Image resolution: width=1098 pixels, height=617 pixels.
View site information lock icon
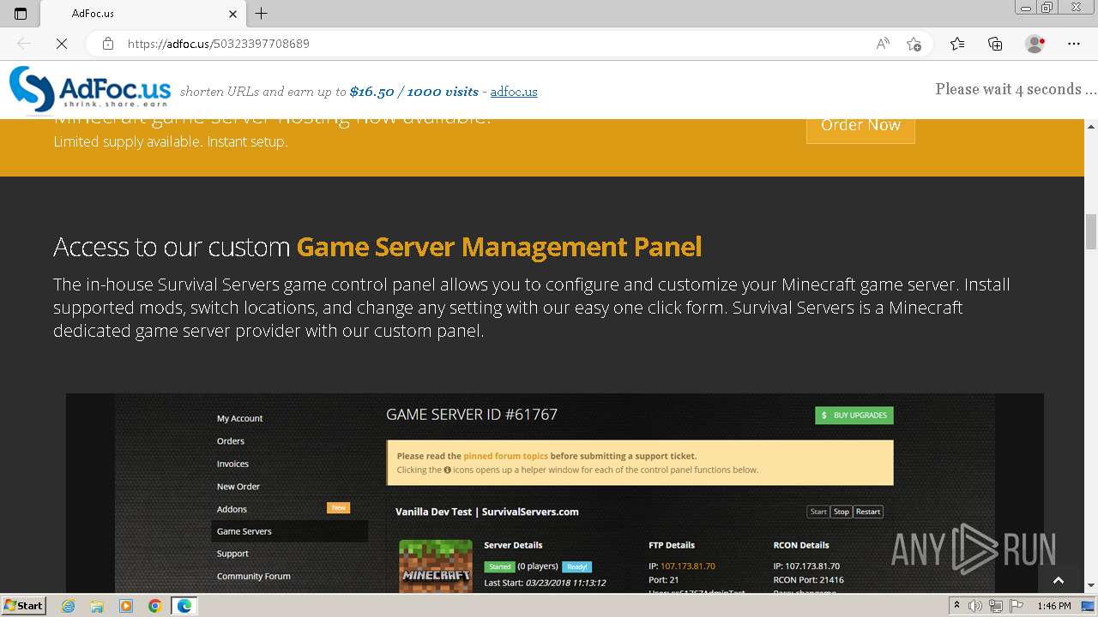(x=107, y=44)
